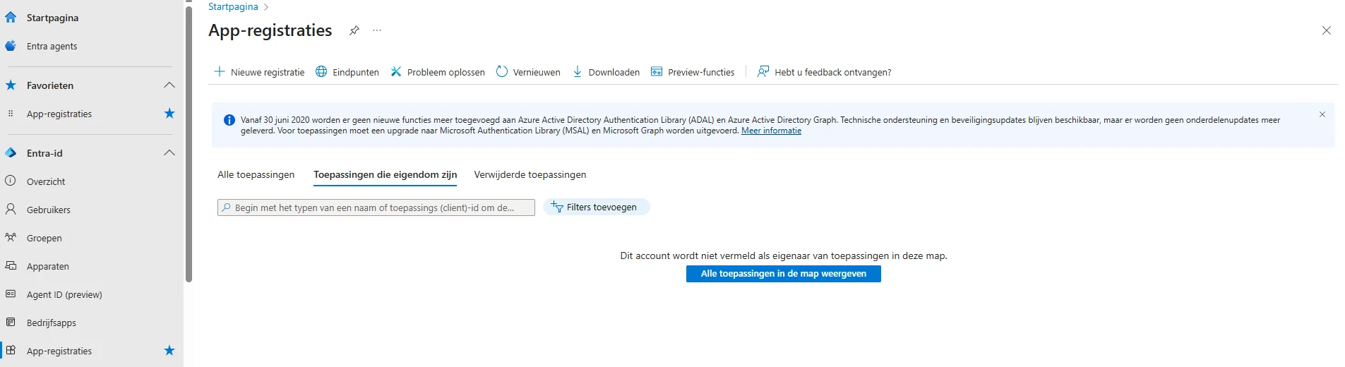Click Hebt u feedback ontvangen? text
This screenshot has height=367, width=1345.
click(833, 72)
